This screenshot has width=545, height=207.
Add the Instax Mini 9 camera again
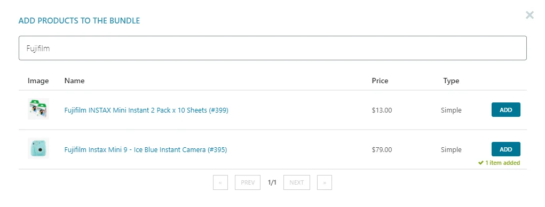click(x=505, y=149)
